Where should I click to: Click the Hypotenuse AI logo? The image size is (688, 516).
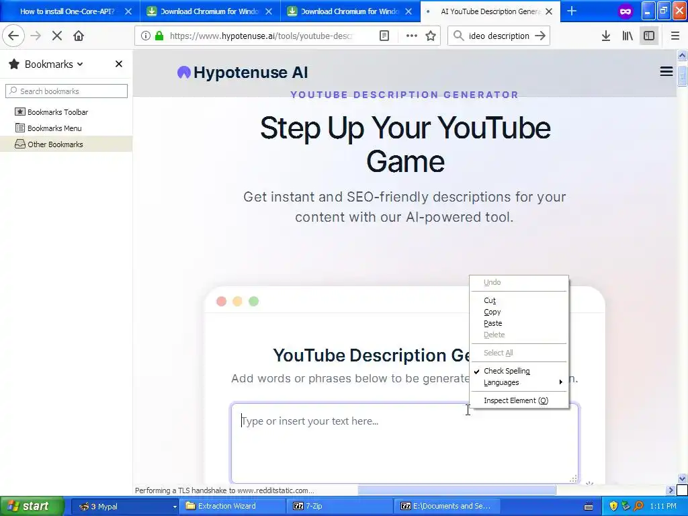coord(243,73)
